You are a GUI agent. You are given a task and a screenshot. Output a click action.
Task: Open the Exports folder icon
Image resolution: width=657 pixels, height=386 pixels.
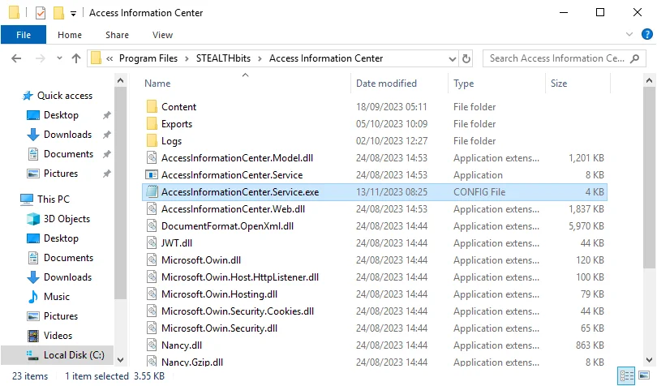click(x=152, y=123)
